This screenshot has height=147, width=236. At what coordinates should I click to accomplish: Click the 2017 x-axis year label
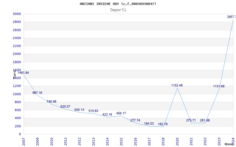pyautogui.click(x=149, y=142)
